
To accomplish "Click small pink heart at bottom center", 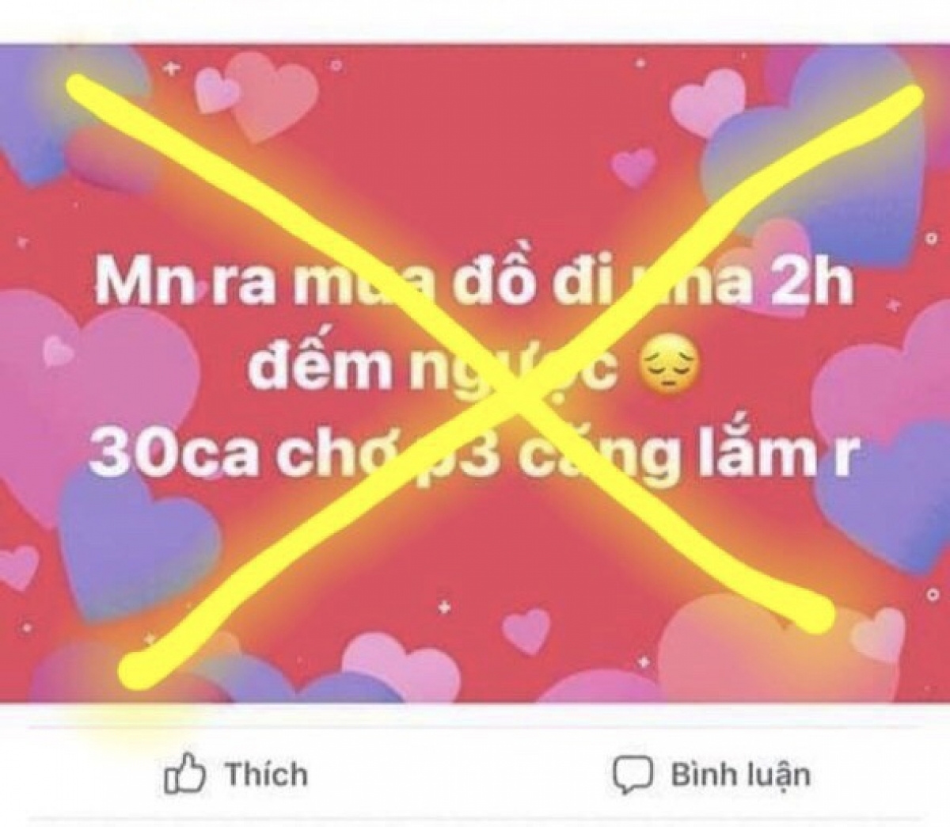I will point(529,631).
